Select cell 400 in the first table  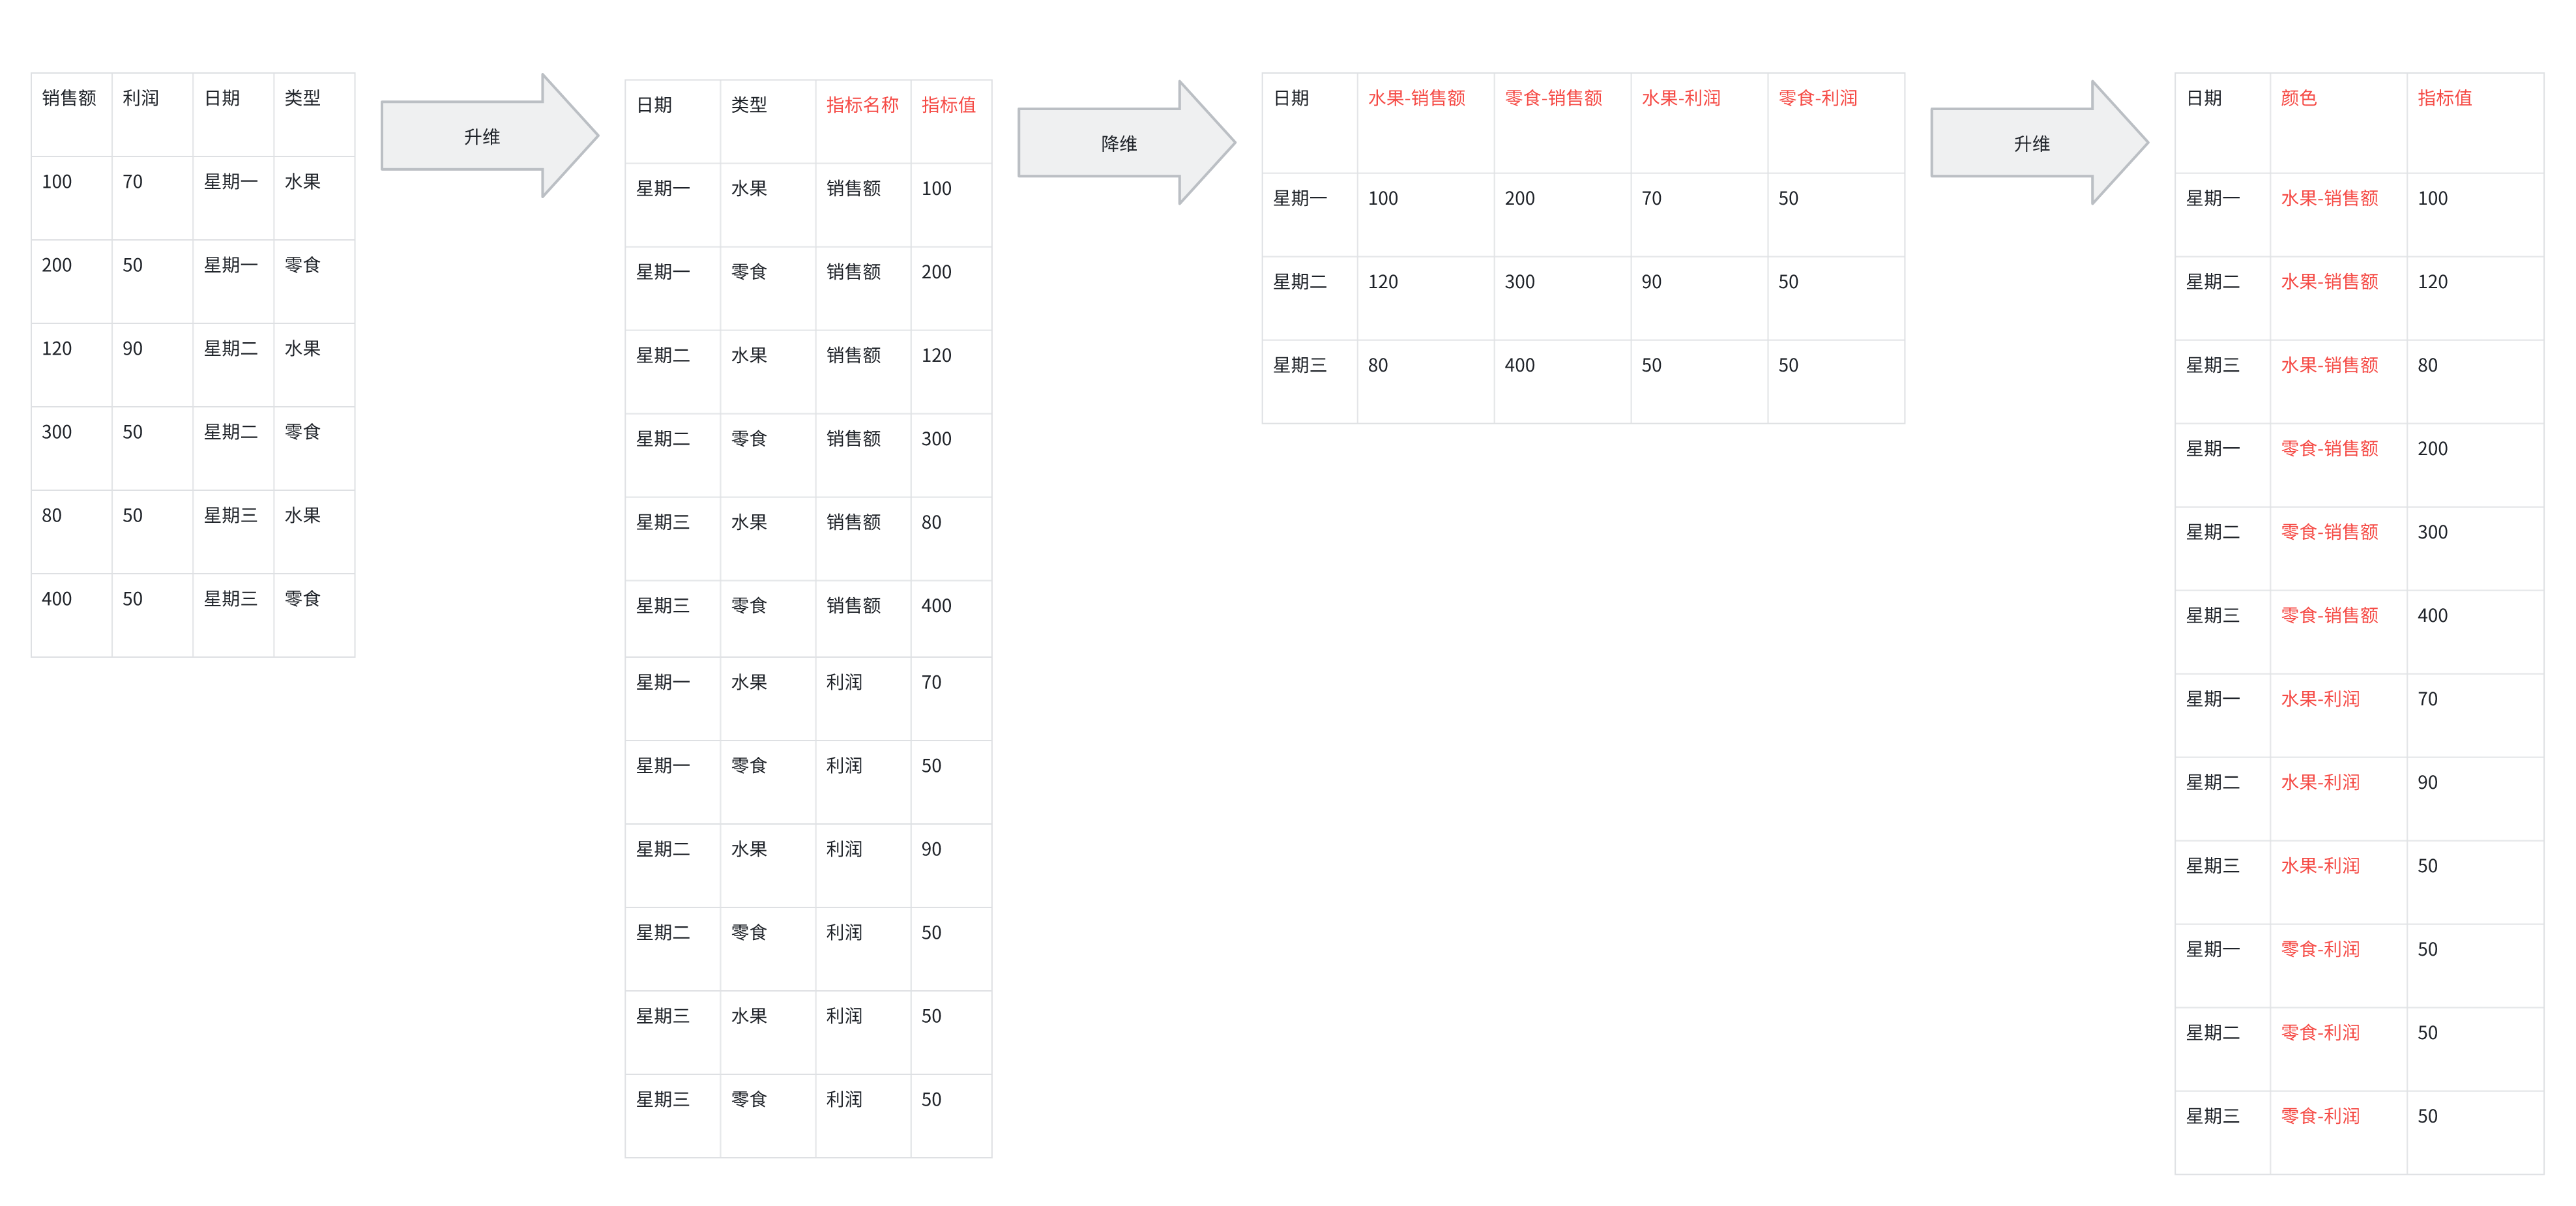57,599
